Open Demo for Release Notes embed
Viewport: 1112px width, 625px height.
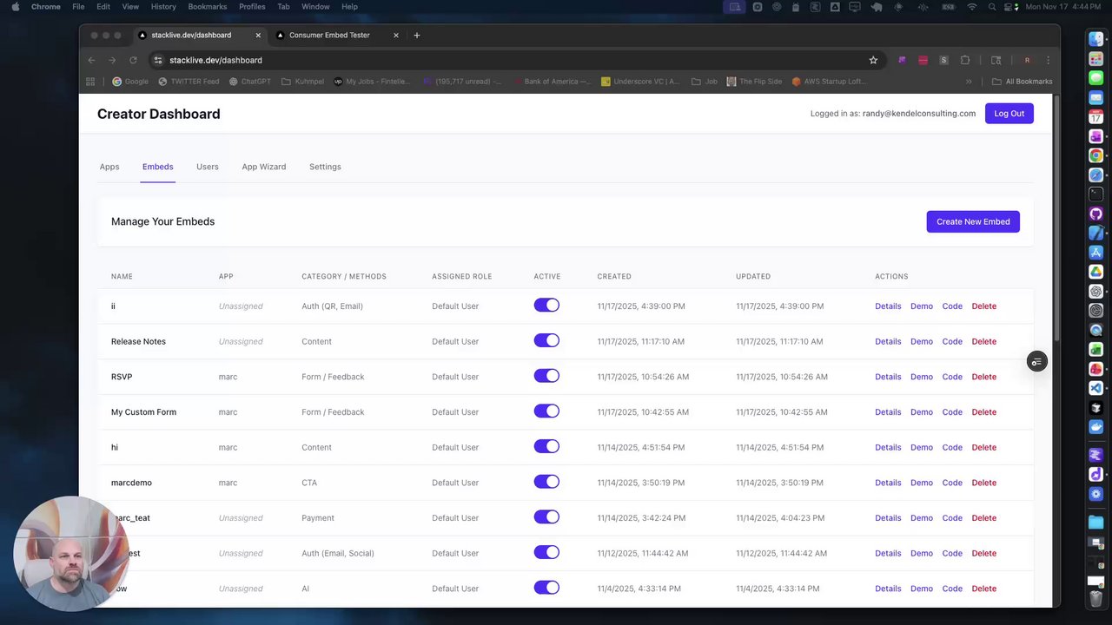point(922,341)
